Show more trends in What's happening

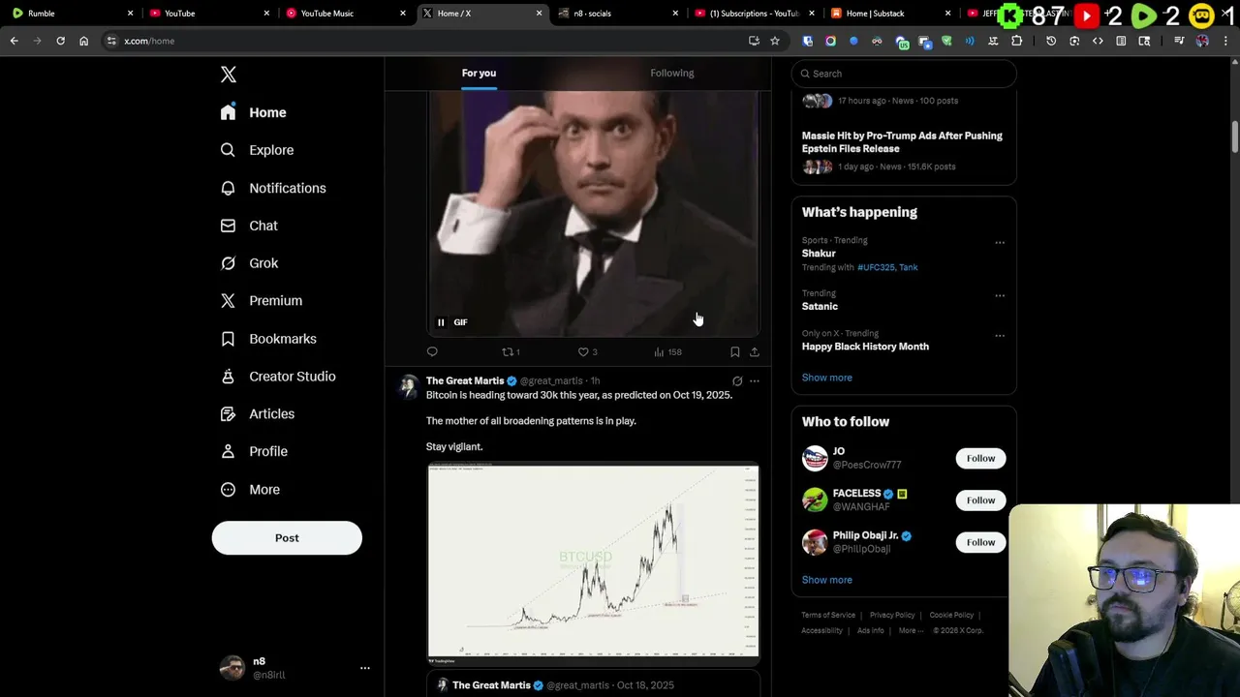pos(826,378)
